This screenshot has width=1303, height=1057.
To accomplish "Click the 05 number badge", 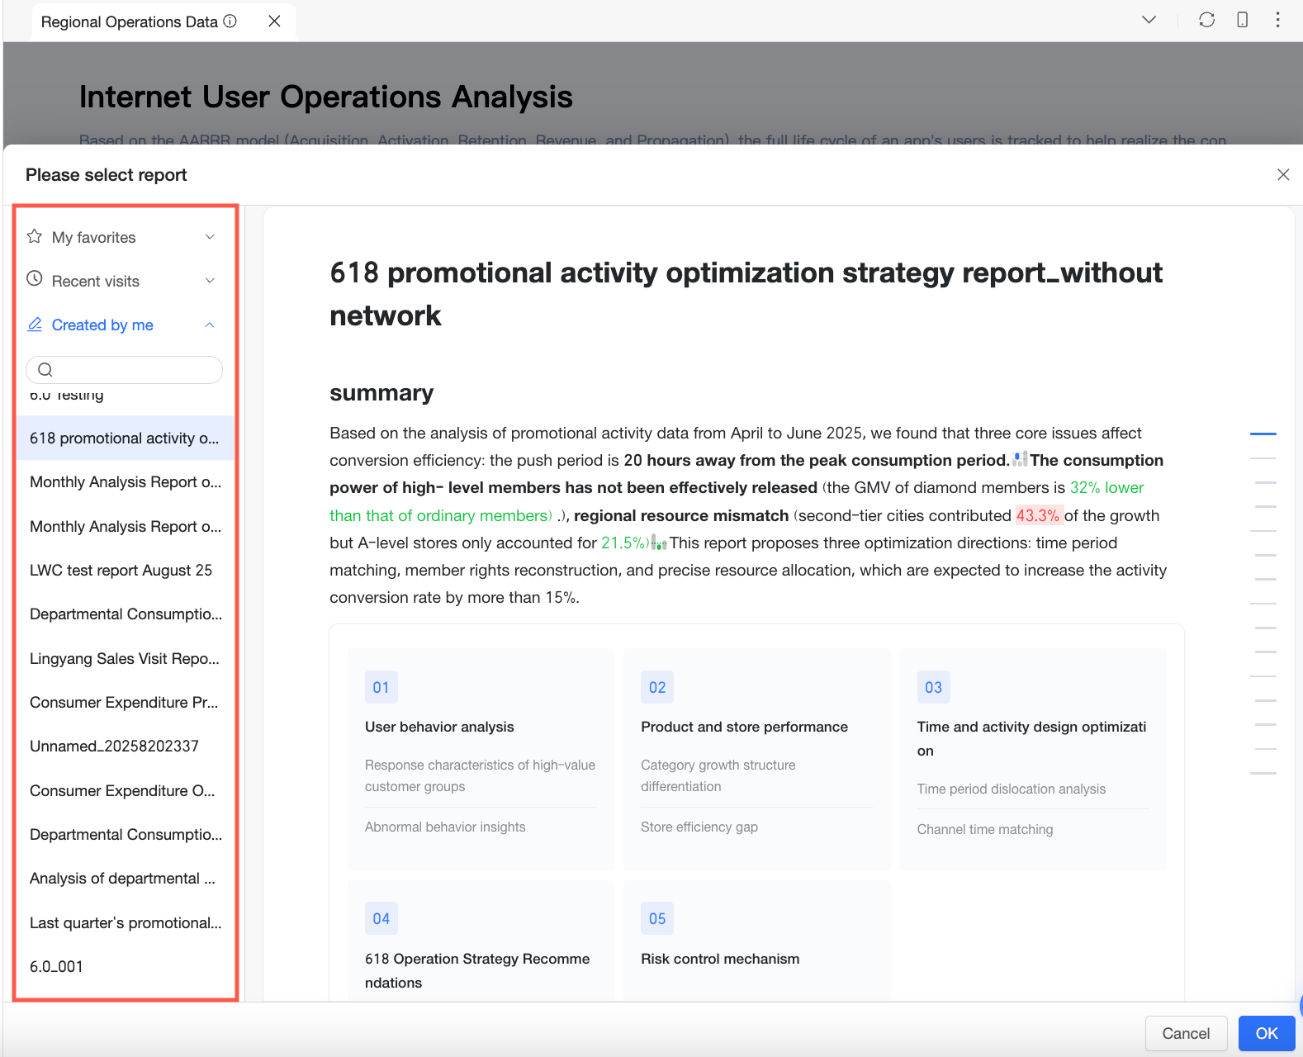I will tap(657, 918).
